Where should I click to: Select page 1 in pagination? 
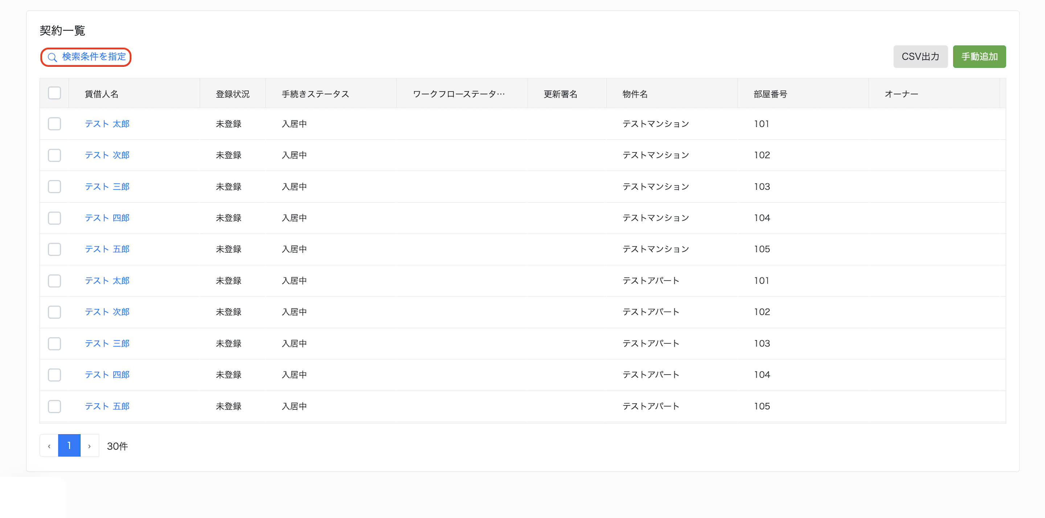point(69,446)
